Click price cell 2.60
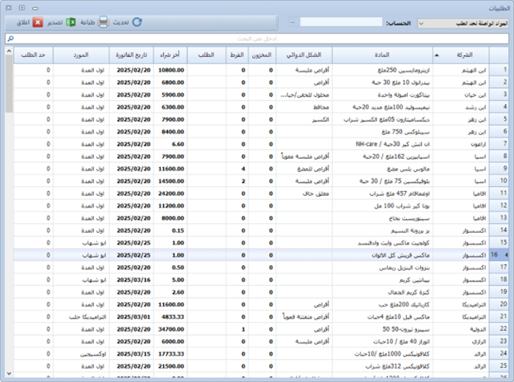Viewport: 514px width, 382px height. coord(171,292)
